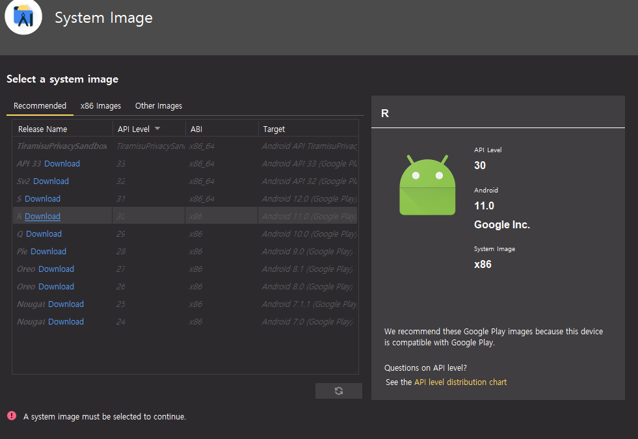Click the 'A system image must be selected' message
This screenshot has height=439, width=638.
tap(105, 416)
